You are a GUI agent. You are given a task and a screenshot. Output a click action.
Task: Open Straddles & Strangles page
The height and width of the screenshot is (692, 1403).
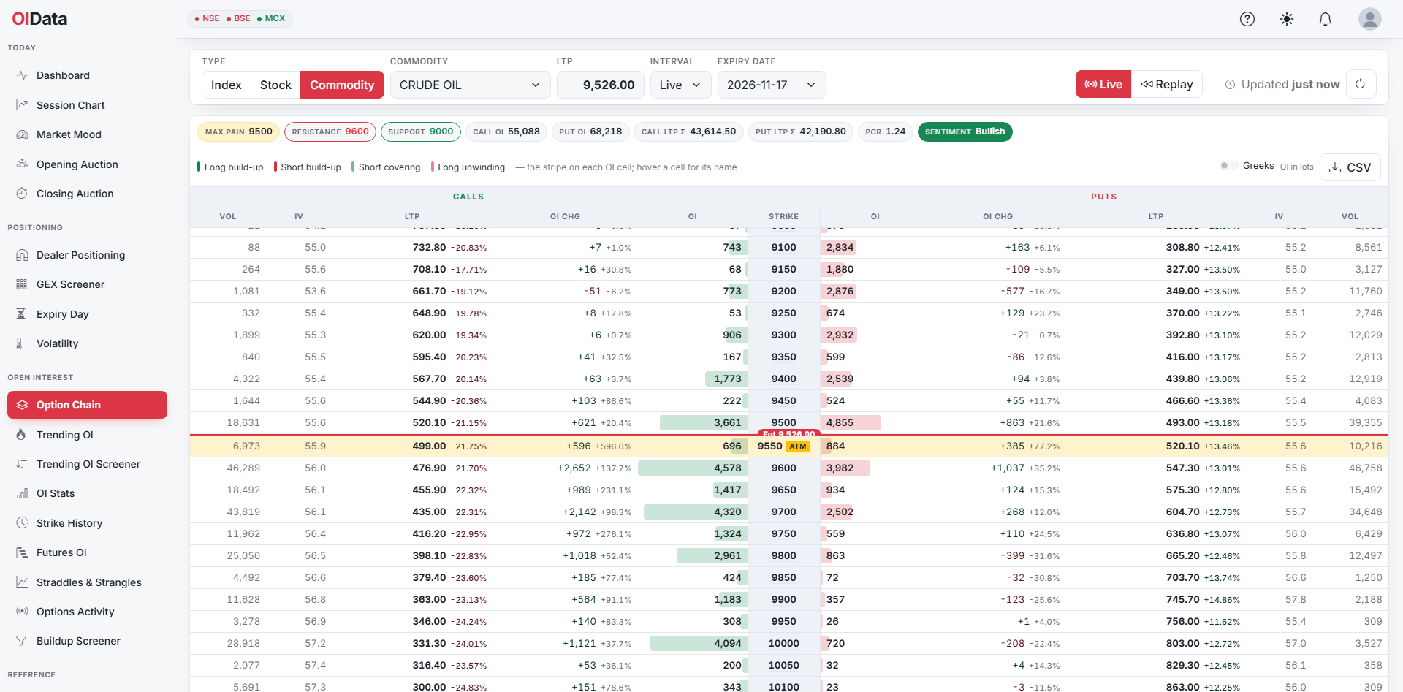click(x=88, y=582)
